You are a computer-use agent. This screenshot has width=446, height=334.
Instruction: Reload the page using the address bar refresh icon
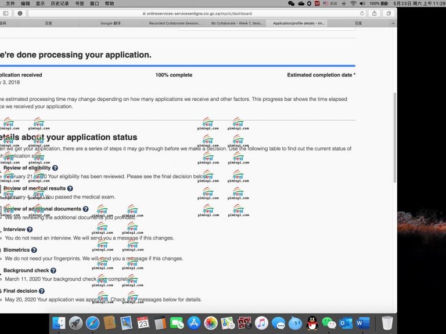[362, 13]
